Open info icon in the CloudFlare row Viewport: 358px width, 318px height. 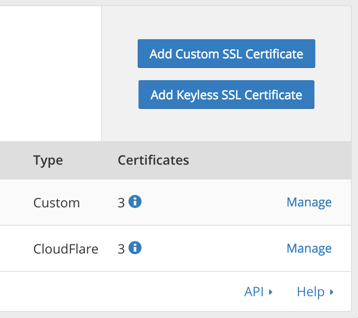(x=135, y=248)
